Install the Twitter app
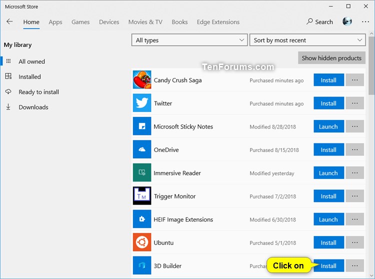 click(x=328, y=103)
